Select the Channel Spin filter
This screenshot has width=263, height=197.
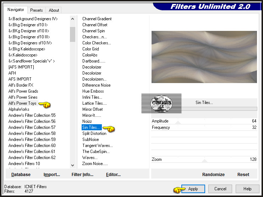pyautogui.click(x=94, y=31)
